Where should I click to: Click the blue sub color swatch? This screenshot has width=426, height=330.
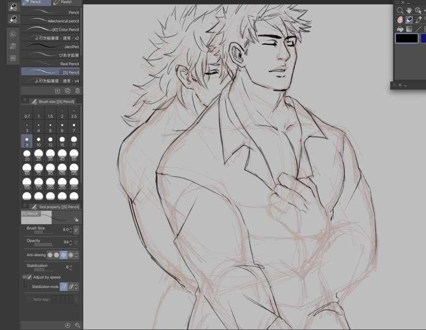coord(423,38)
